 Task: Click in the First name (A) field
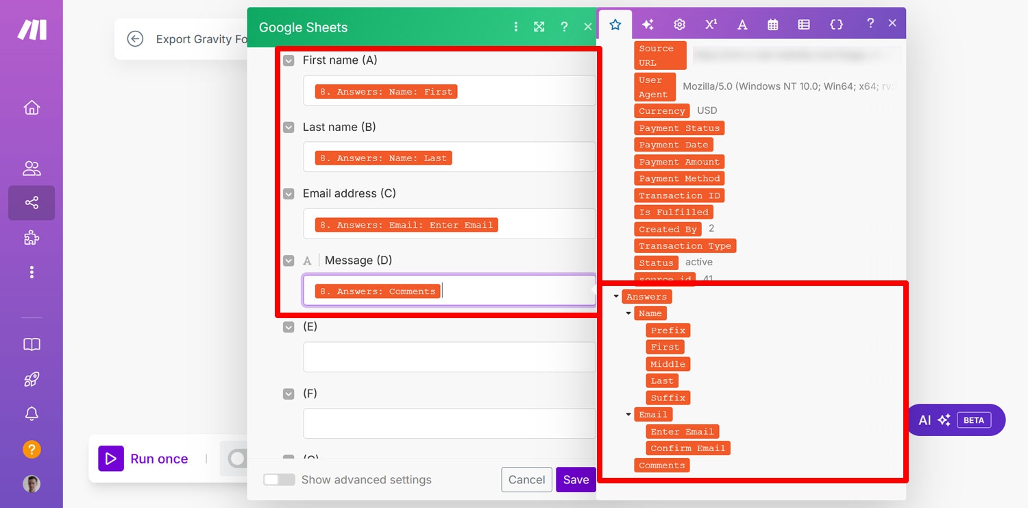tap(450, 90)
